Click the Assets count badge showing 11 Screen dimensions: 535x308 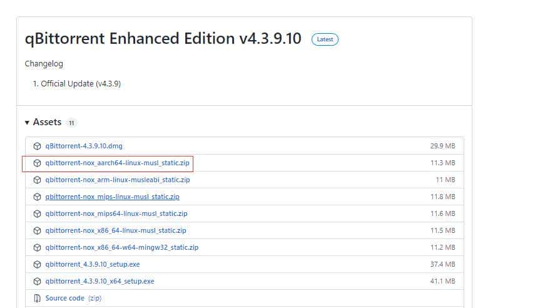tap(71, 123)
